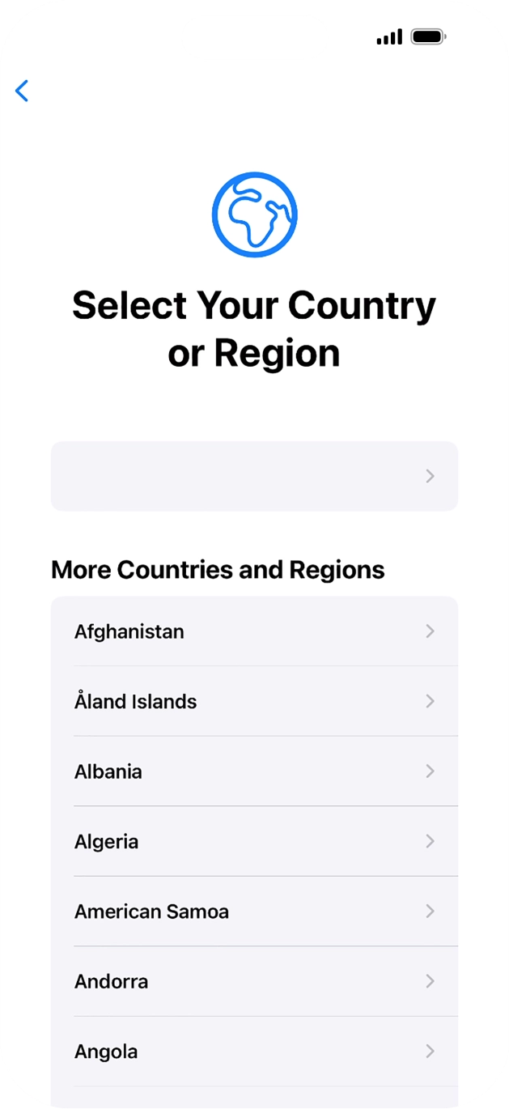Tap the cellular signal indicator
This screenshot has width=509, height=1109.
(388, 36)
